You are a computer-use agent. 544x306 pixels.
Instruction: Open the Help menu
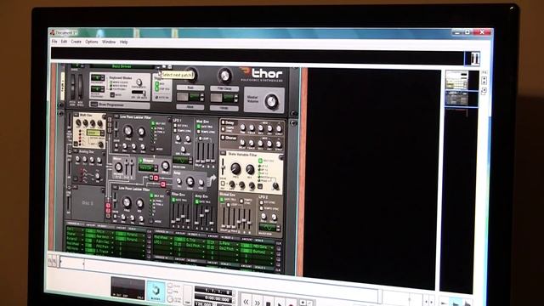[123, 42]
